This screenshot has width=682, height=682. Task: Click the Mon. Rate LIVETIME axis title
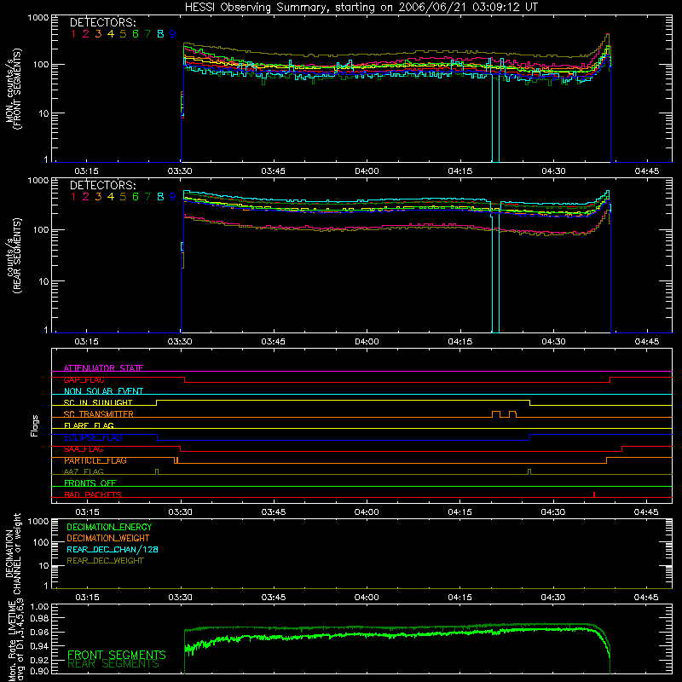15,640
